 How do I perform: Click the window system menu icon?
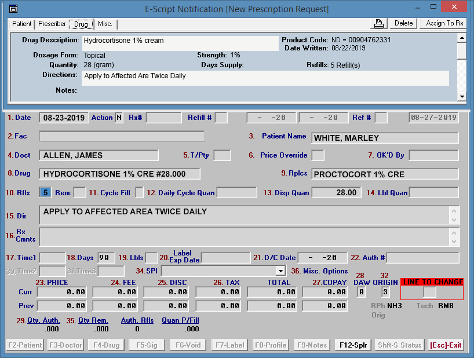coord(13,9)
